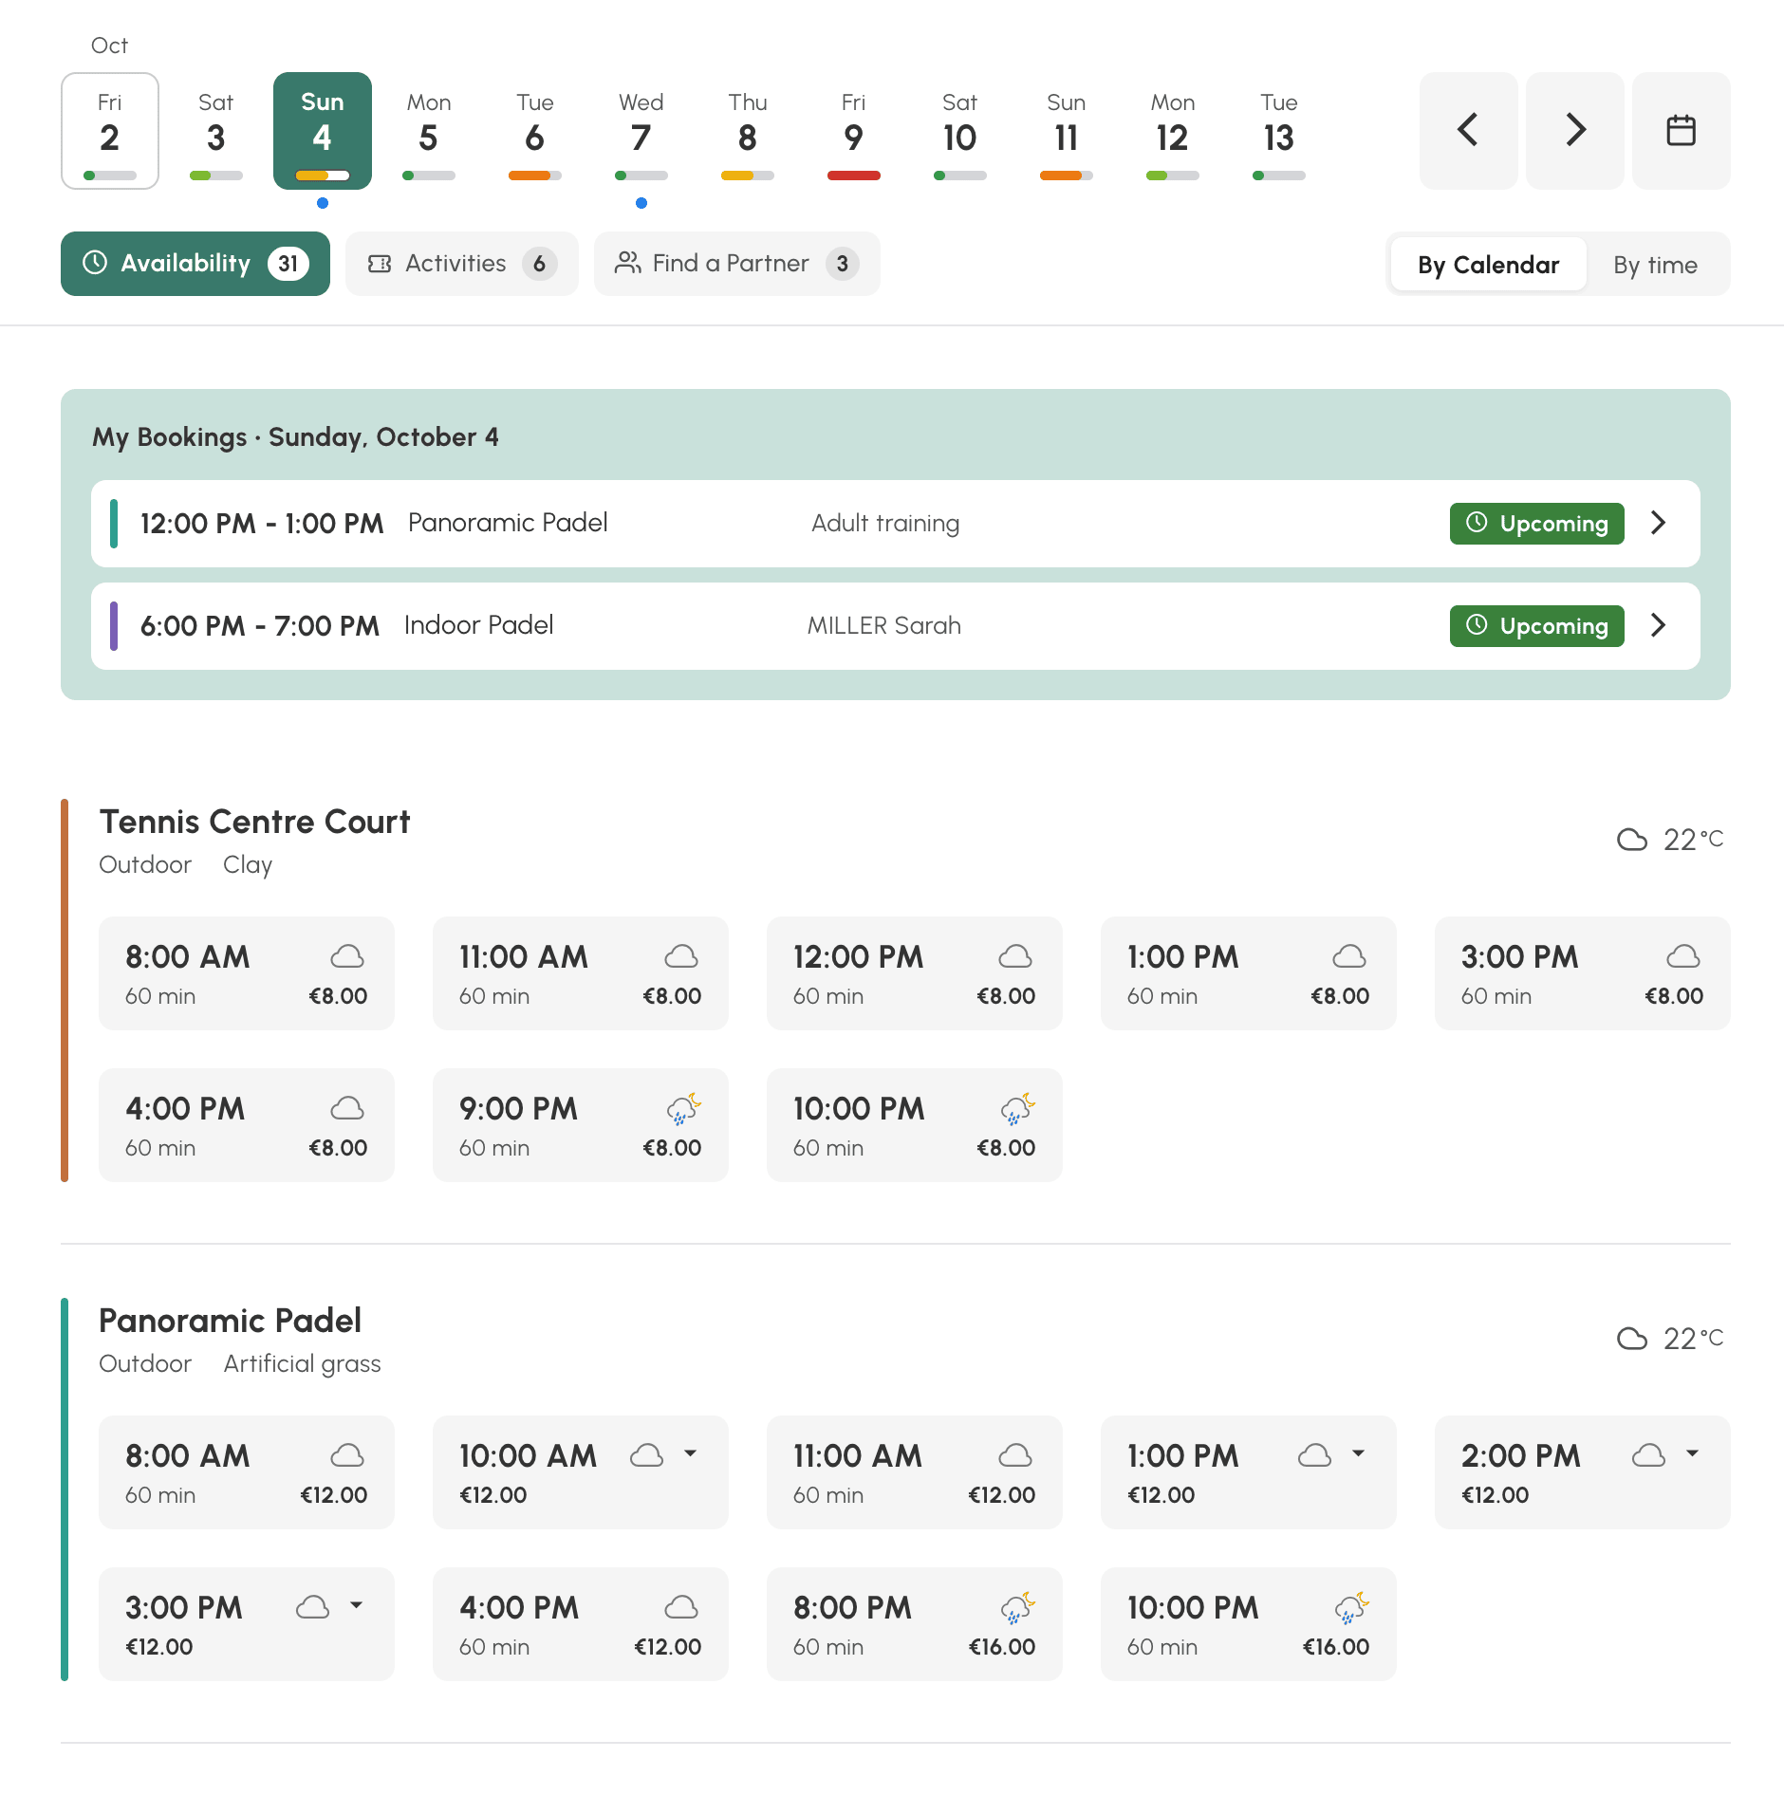
Task: Select Friday 9 in the date strip
Action: pyautogui.click(x=853, y=130)
